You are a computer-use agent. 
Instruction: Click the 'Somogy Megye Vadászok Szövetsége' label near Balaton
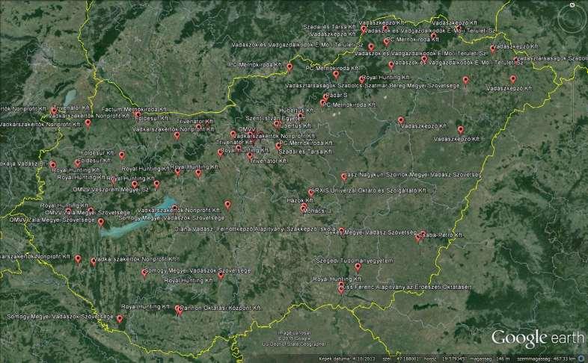(x=171, y=217)
